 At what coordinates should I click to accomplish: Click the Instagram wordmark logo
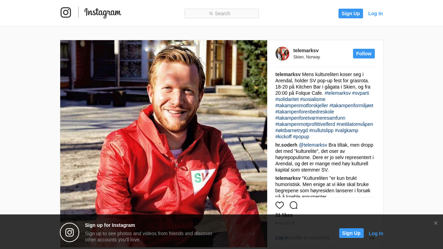click(x=103, y=13)
